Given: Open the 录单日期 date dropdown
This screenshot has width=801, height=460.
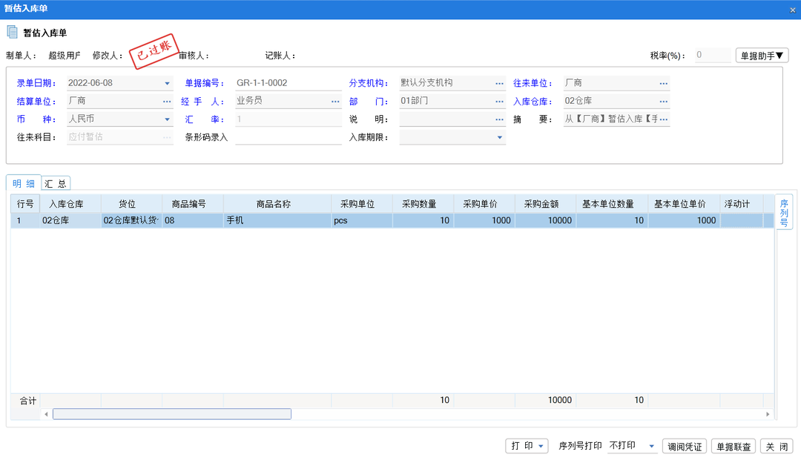Looking at the screenshot, I should [x=167, y=82].
